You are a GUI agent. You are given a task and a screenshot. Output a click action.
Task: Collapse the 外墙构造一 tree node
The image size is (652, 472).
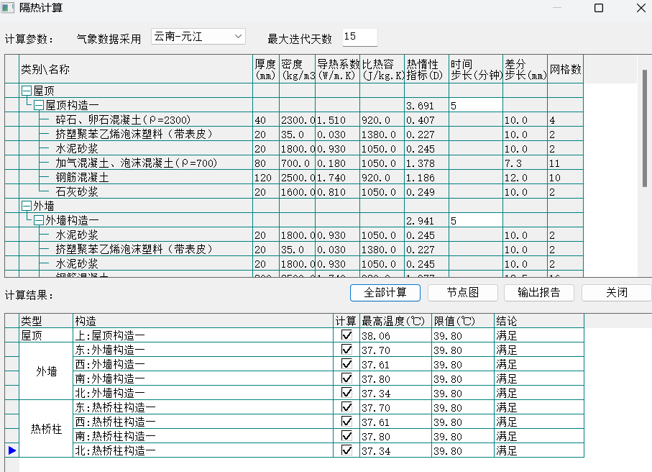(39, 220)
